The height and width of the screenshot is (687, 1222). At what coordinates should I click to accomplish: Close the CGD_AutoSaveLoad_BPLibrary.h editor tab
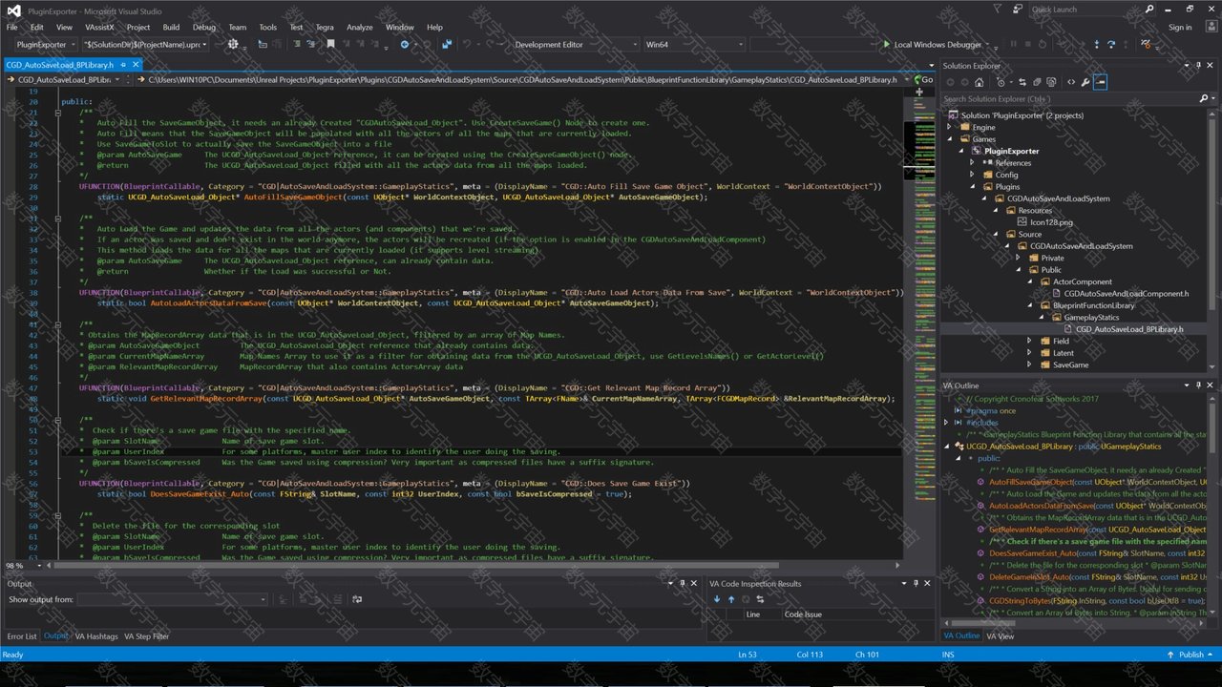point(136,65)
